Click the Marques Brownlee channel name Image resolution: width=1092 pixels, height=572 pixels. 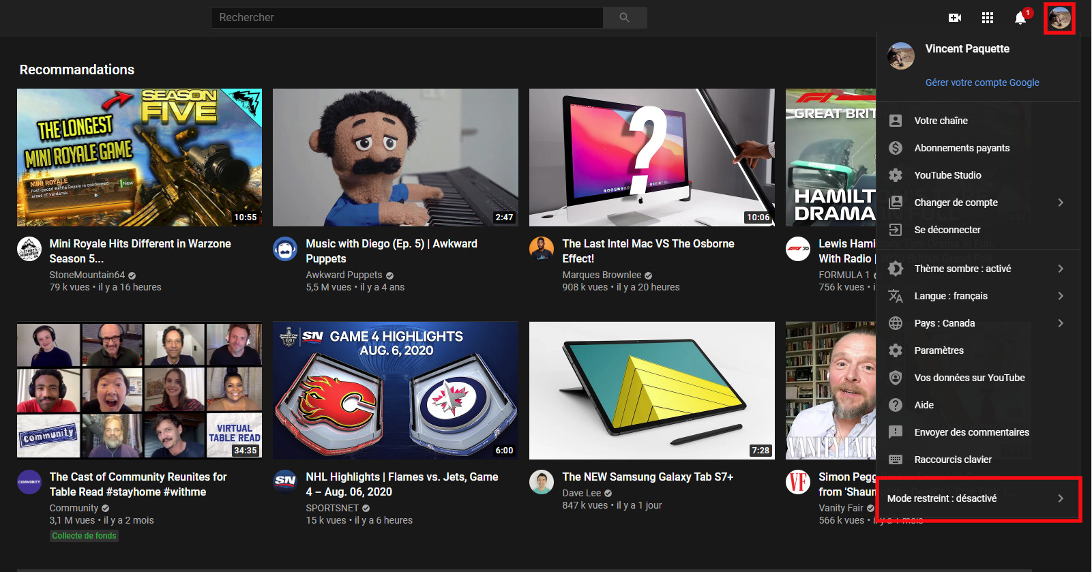pos(602,275)
